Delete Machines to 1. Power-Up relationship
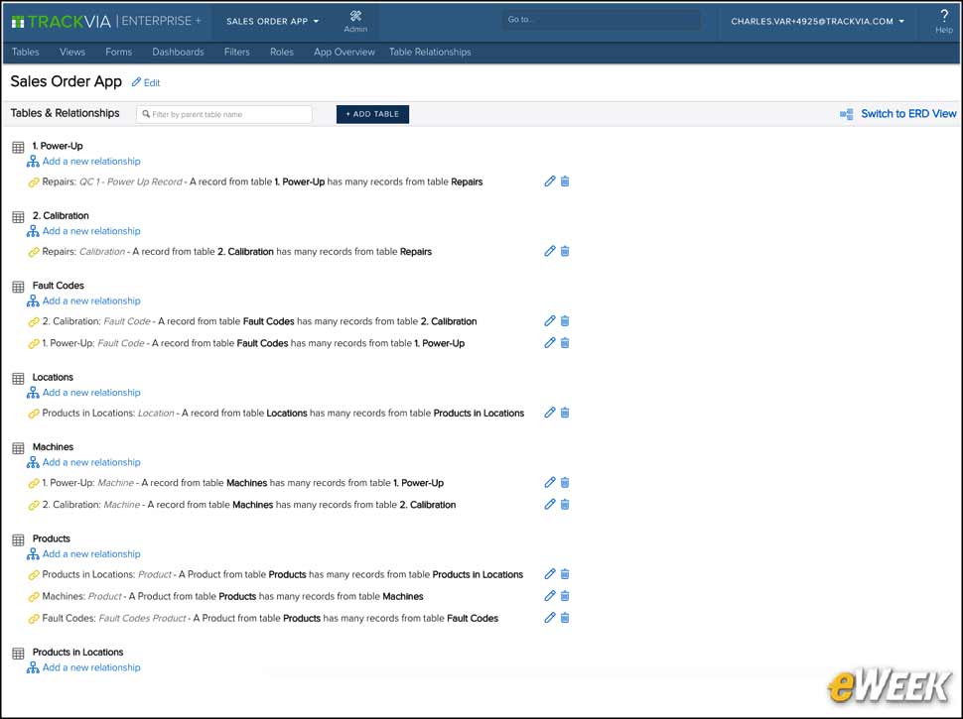 pos(565,483)
